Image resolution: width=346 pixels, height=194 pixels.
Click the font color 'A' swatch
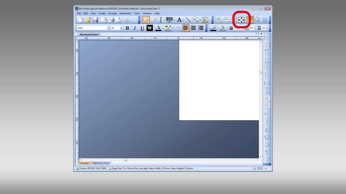[158, 28]
